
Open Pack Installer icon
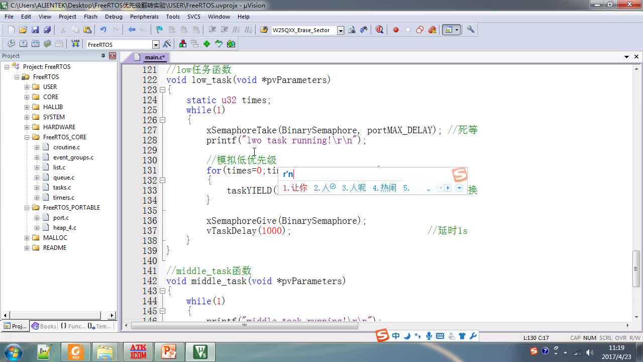[x=231, y=44]
